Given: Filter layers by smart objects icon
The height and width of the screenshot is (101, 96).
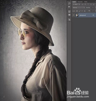Looking at the screenshot, I should [x=94, y=4].
